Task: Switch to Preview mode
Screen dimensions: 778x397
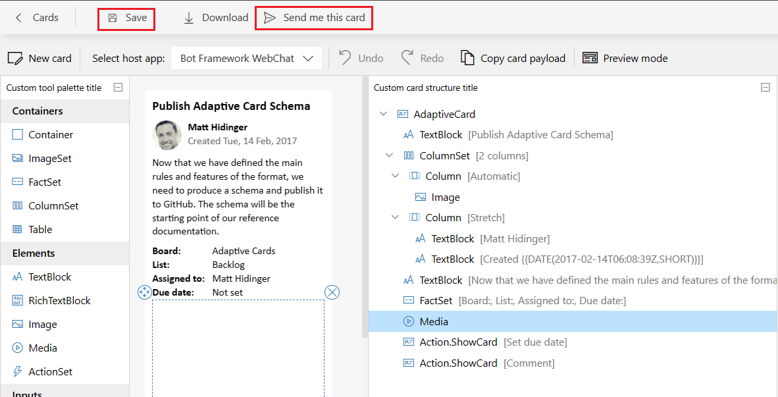Action: pyautogui.click(x=625, y=59)
